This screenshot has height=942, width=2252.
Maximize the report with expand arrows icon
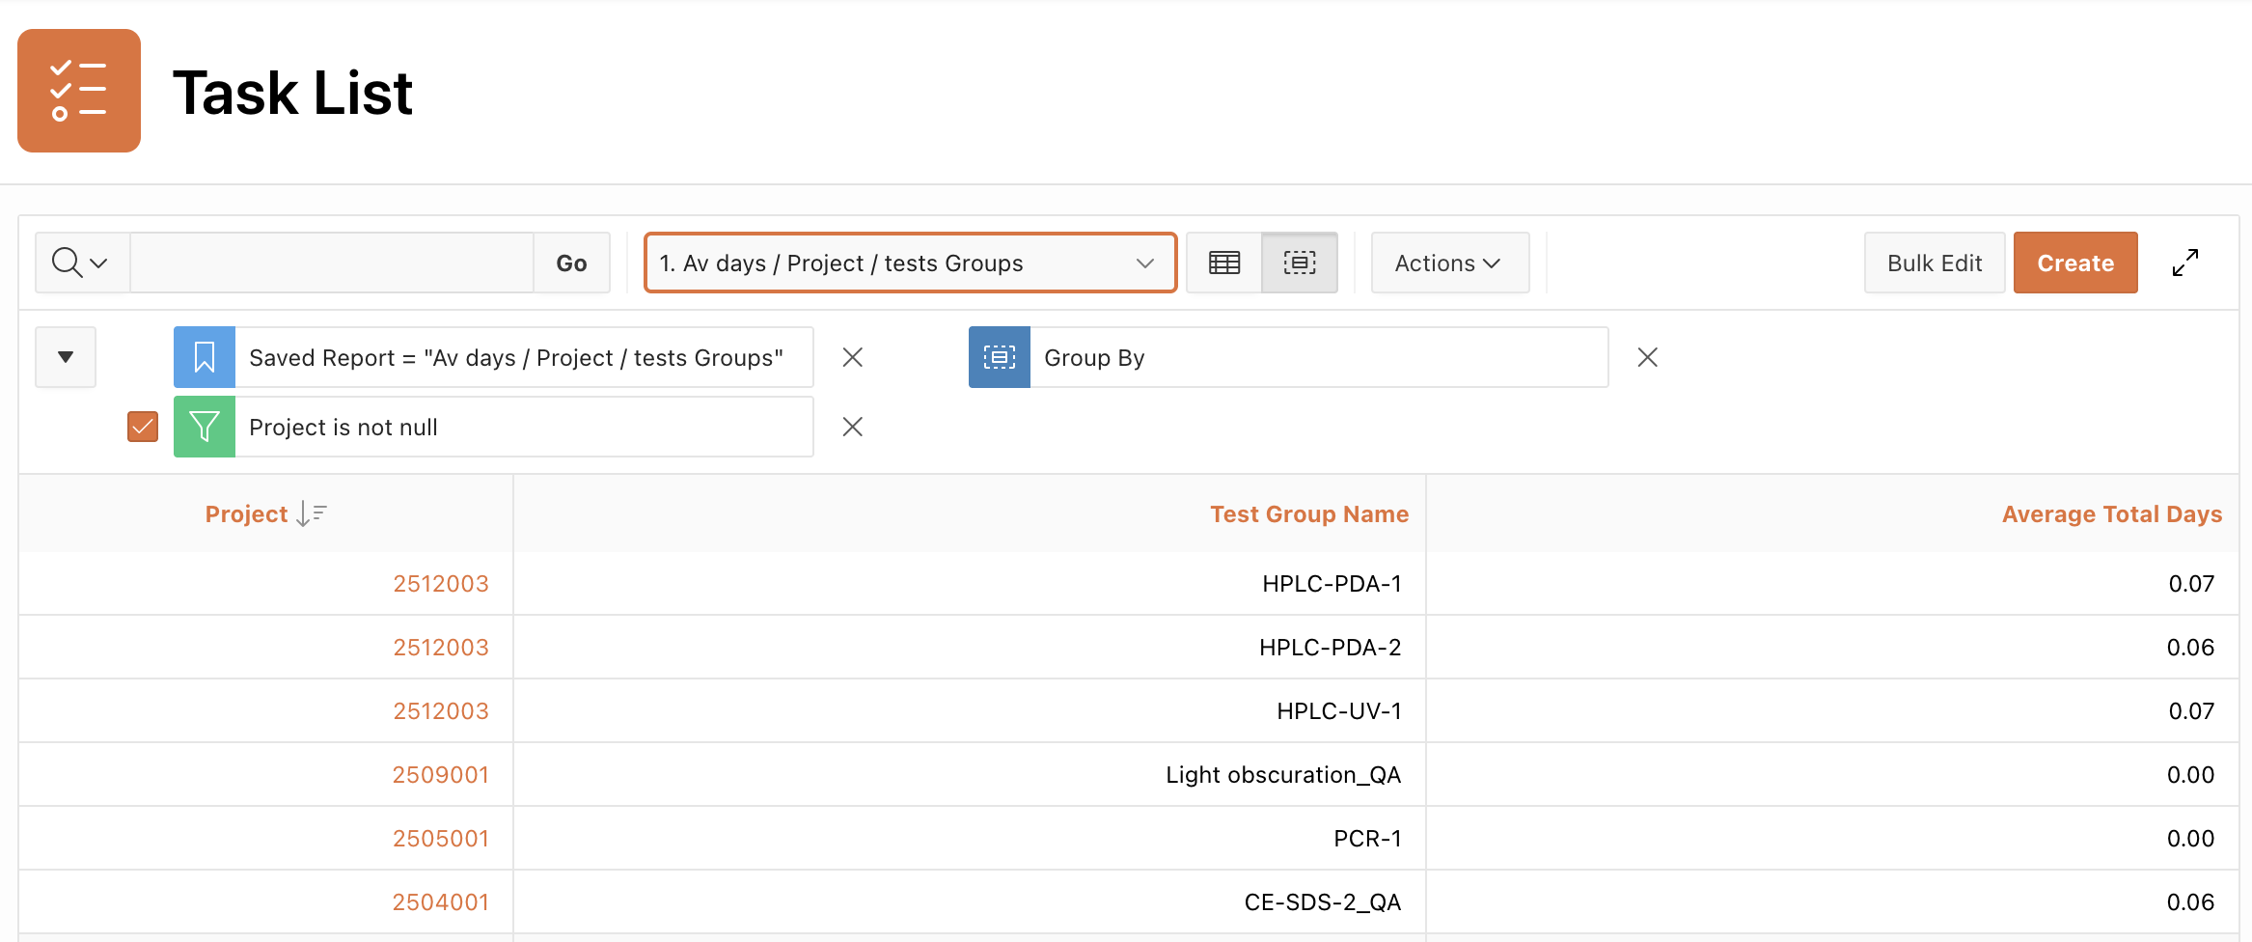tap(2185, 263)
